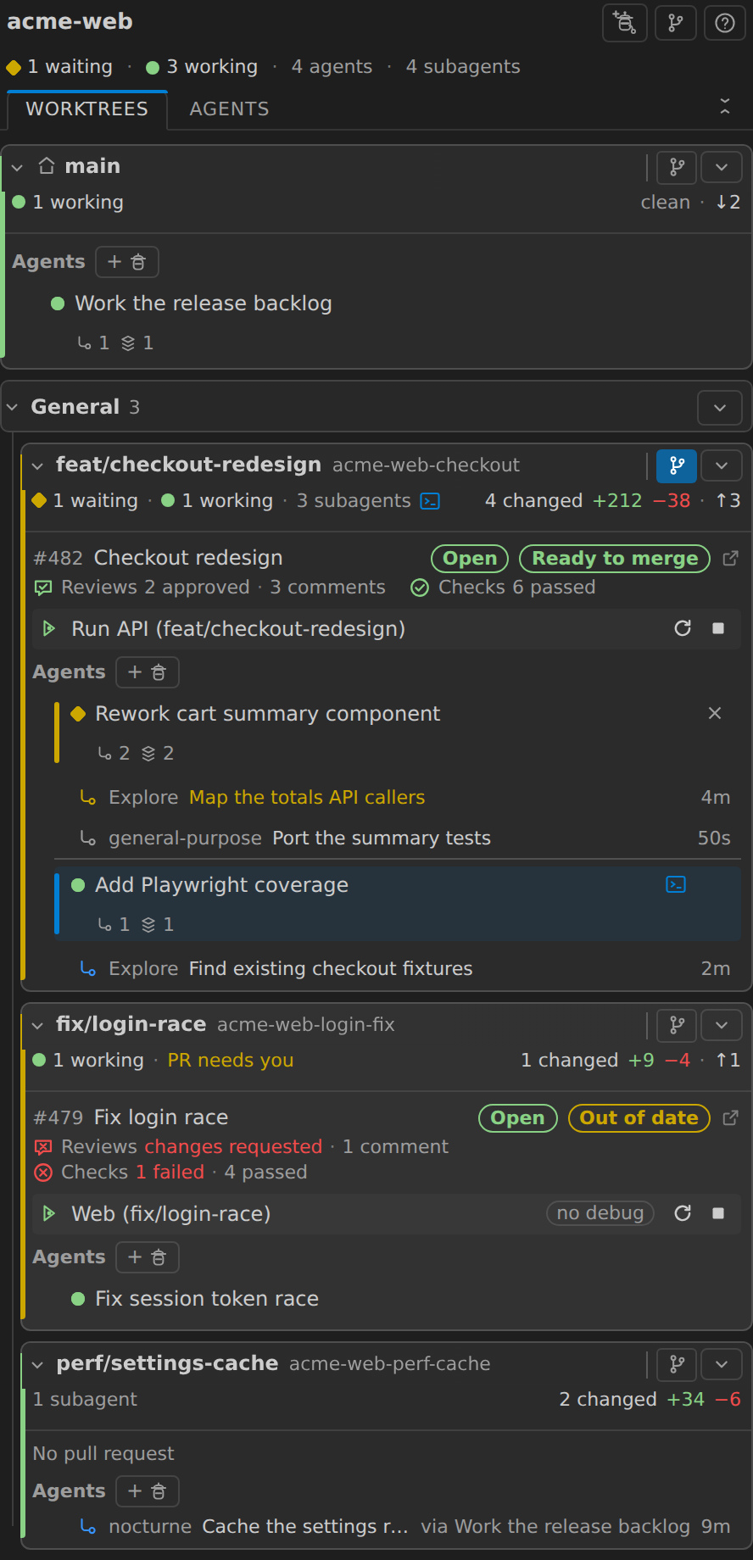
Task: Add or clear agents in perf/settings-cache
Action: coord(148,1491)
